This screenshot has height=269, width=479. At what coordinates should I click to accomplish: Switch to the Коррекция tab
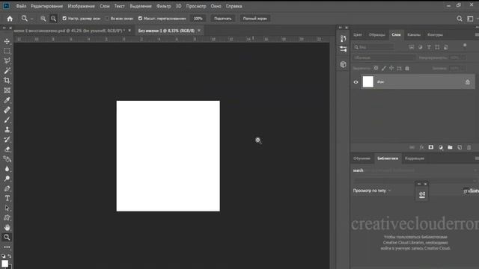click(x=414, y=158)
